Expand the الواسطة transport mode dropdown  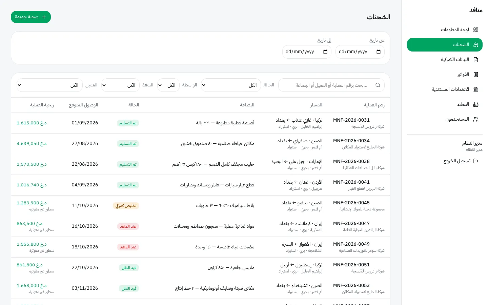tap(168, 85)
